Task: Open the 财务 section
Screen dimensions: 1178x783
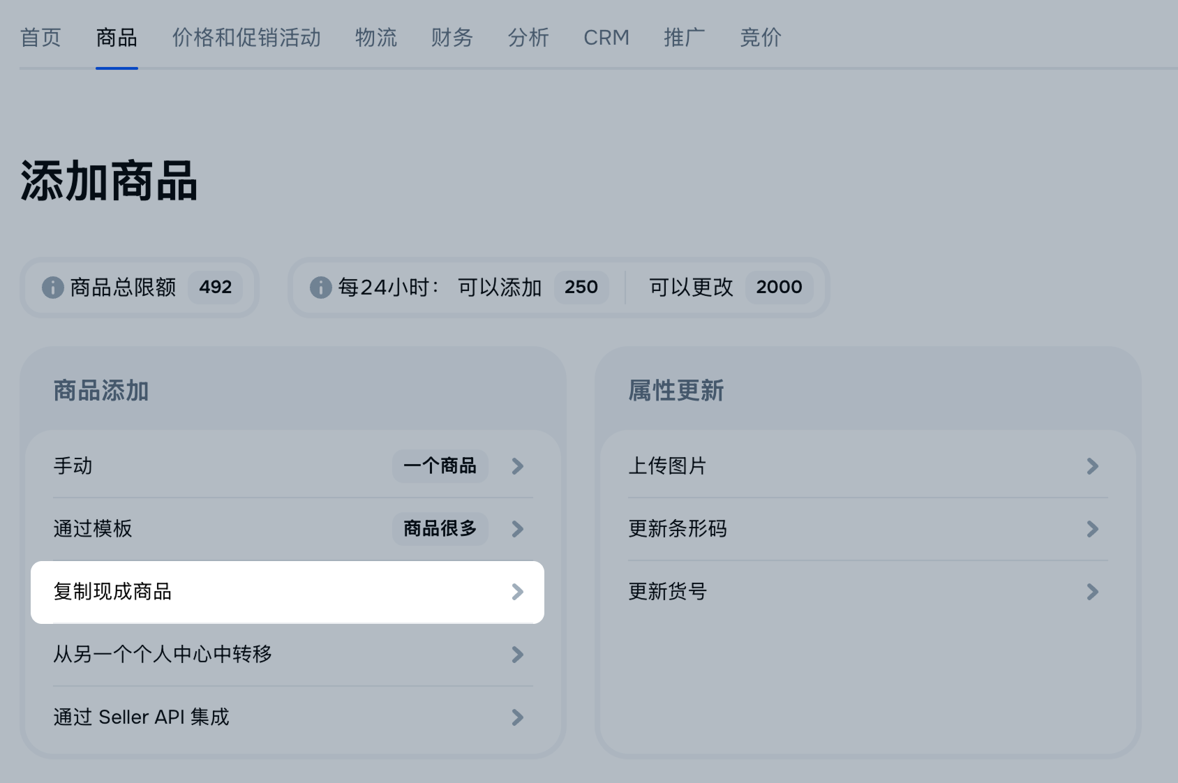Action: point(452,38)
